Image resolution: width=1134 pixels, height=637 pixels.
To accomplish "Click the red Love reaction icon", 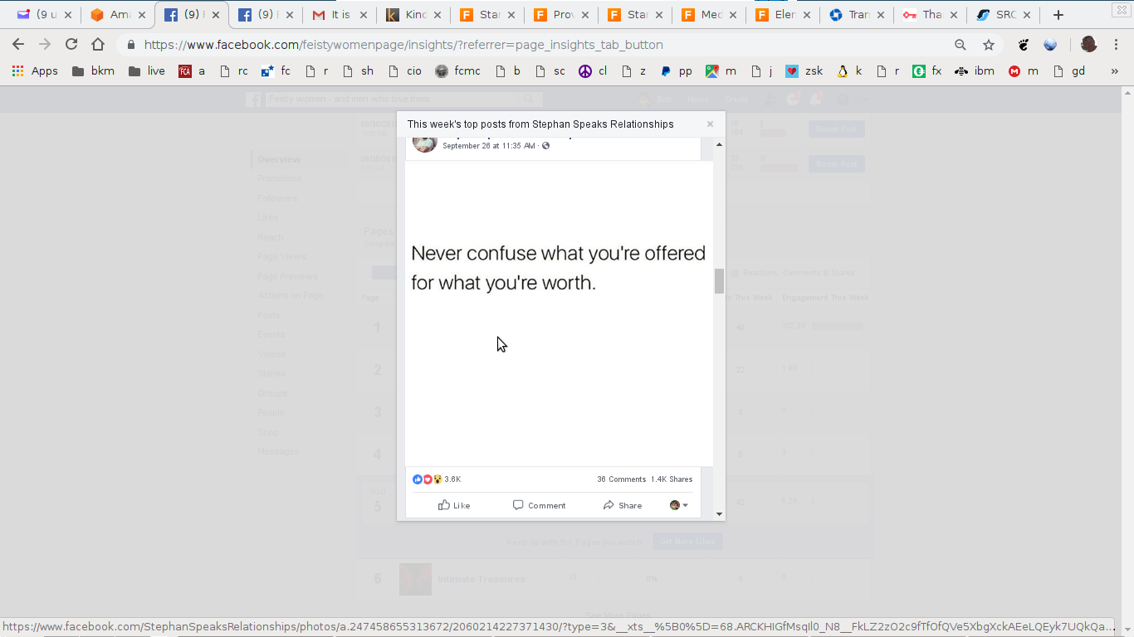I will tap(428, 479).
